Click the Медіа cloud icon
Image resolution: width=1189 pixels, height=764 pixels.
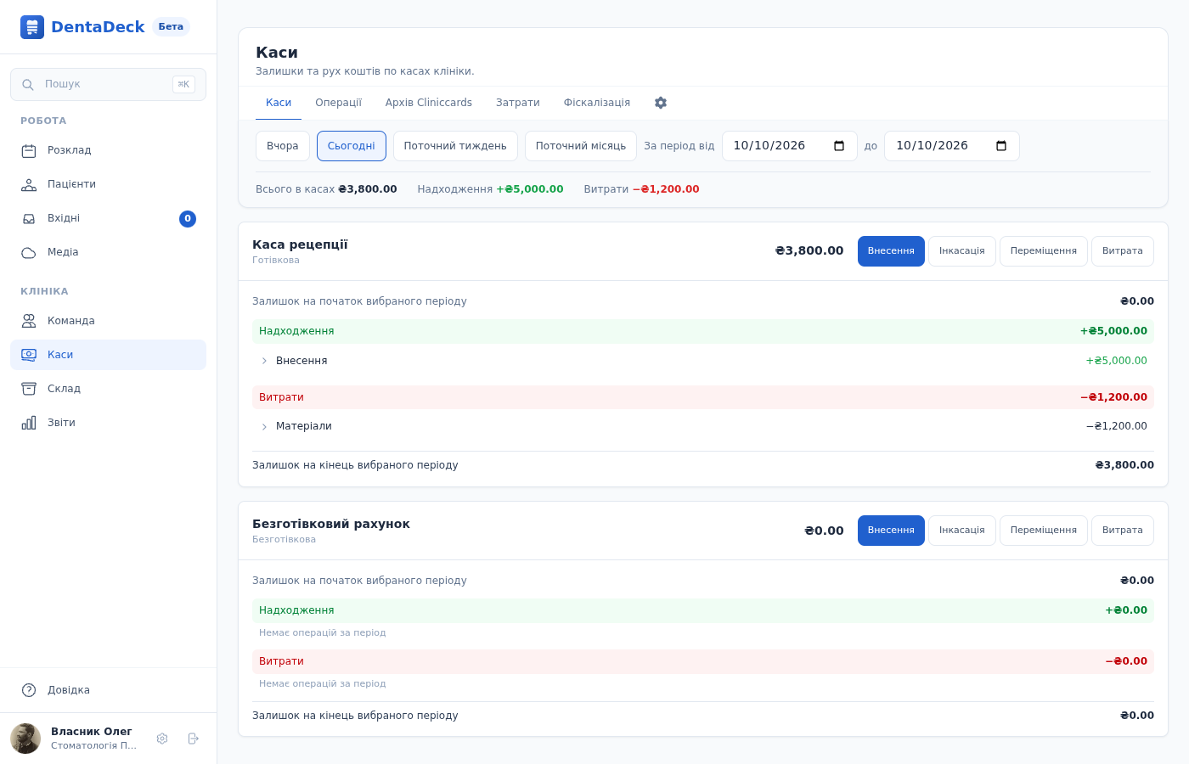pos(29,252)
